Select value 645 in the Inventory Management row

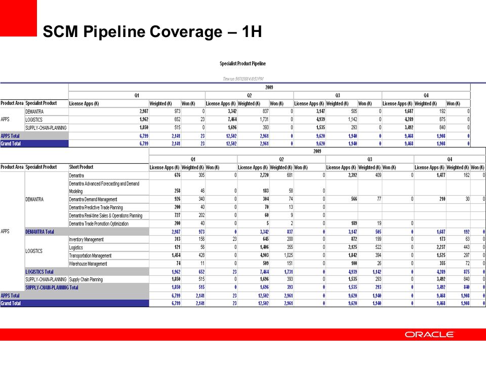point(266,239)
